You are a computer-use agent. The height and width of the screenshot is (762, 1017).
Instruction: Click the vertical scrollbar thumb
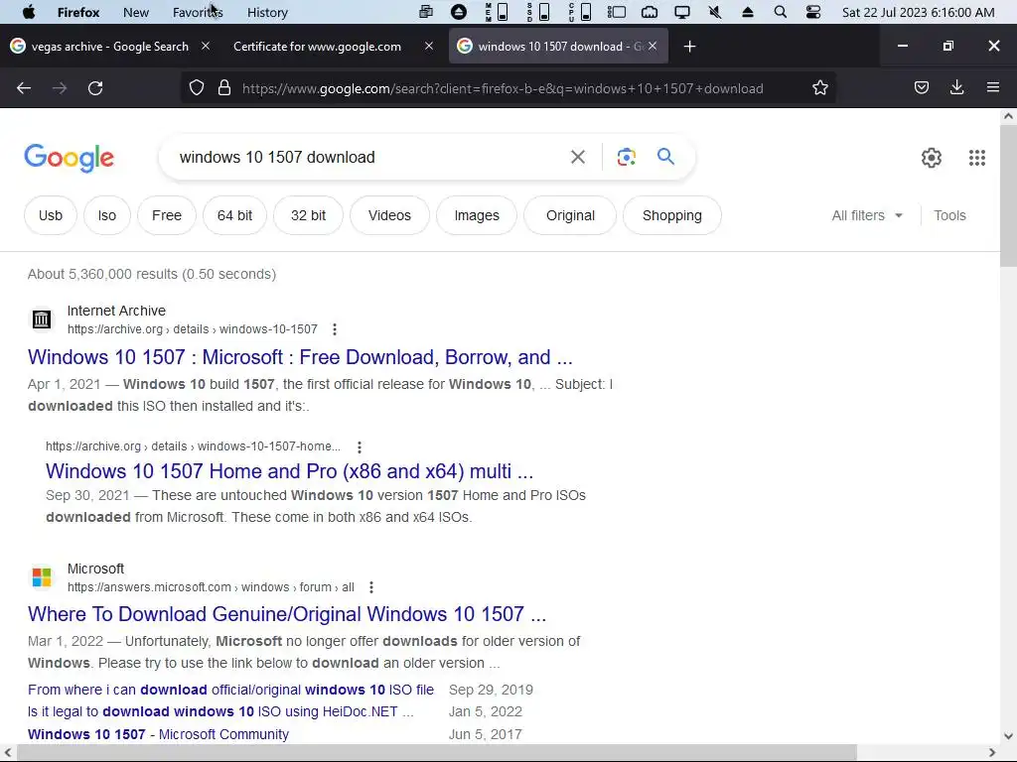coord(1008,195)
